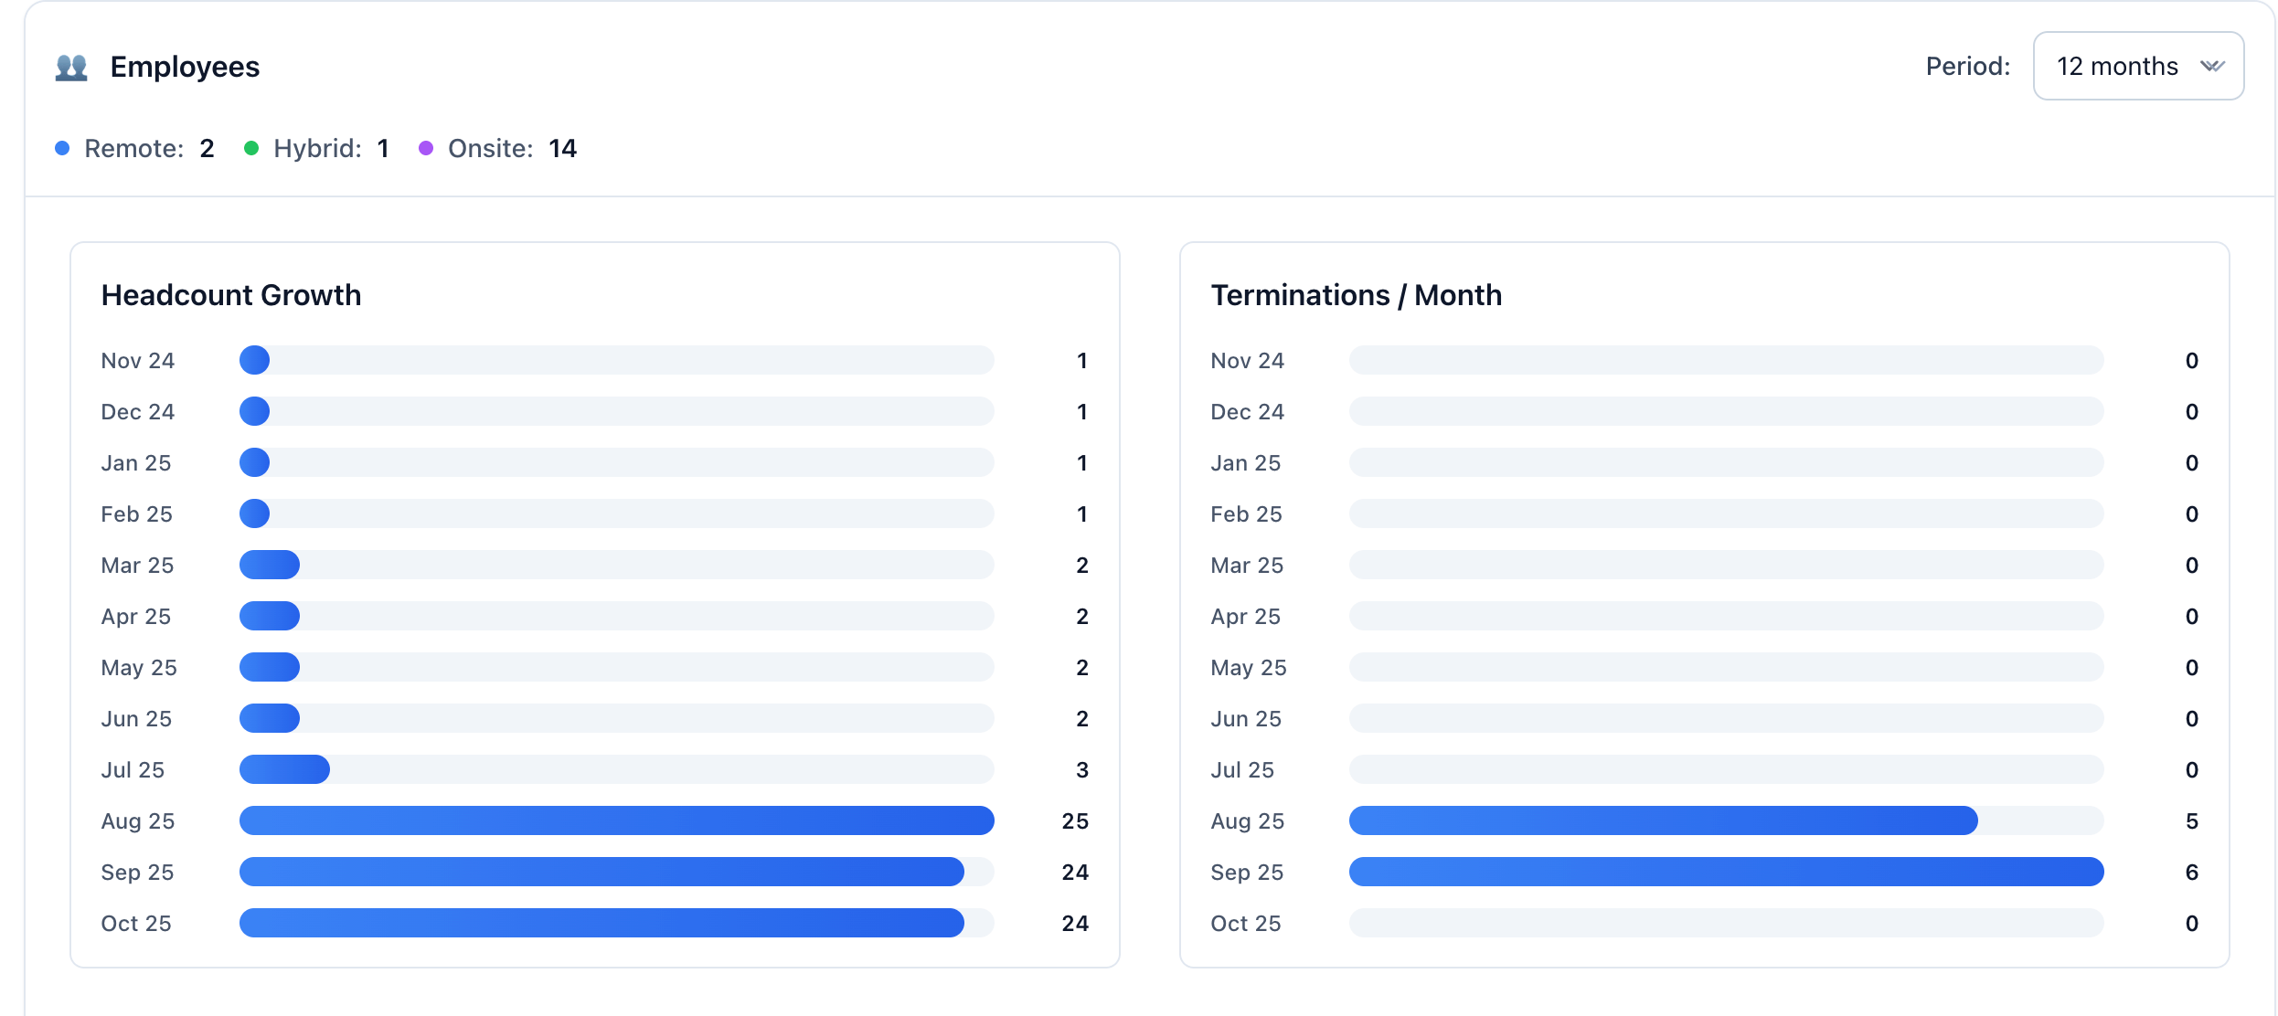Click the Headcount Growth card title

pyautogui.click(x=231, y=295)
